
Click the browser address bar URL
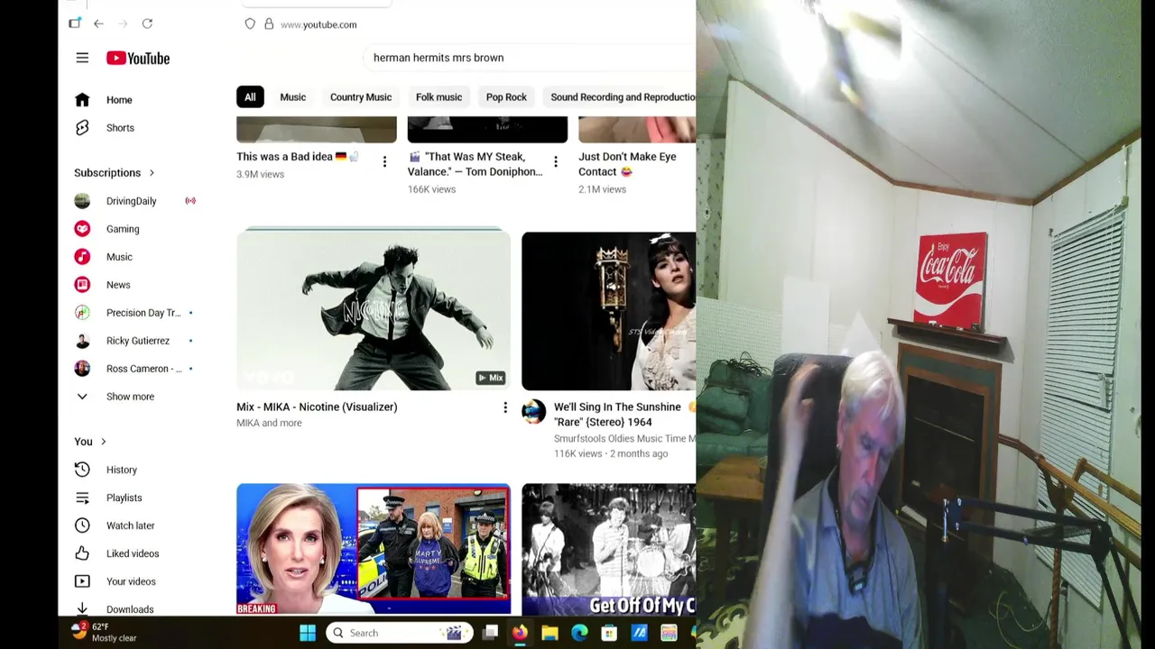click(319, 24)
